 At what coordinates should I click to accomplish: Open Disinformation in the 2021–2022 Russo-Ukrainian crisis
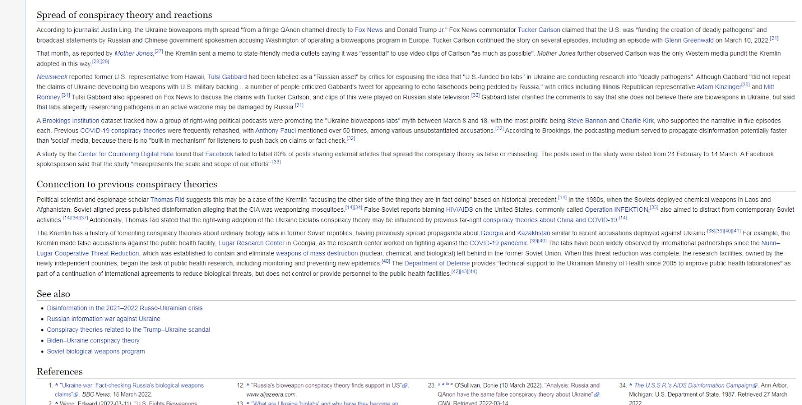(x=125, y=308)
